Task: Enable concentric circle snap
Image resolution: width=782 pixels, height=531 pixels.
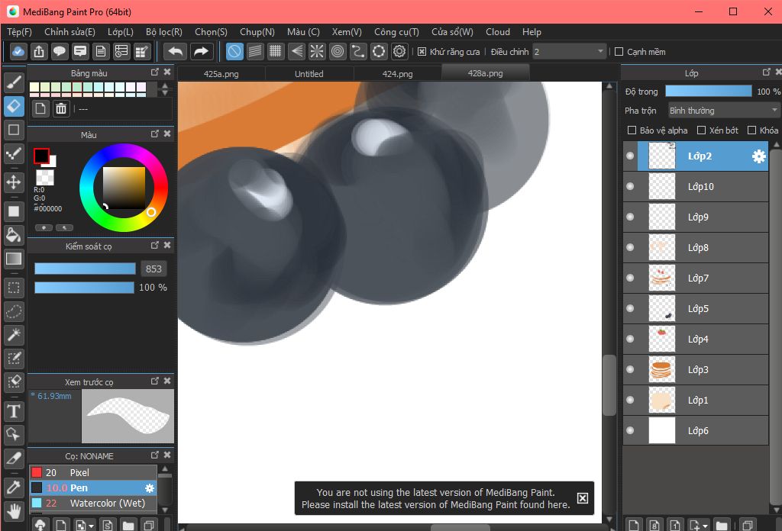Action: click(338, 51)
